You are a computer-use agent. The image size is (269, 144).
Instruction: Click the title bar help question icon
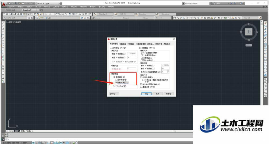pyautogui.click(x=241, y=3)
